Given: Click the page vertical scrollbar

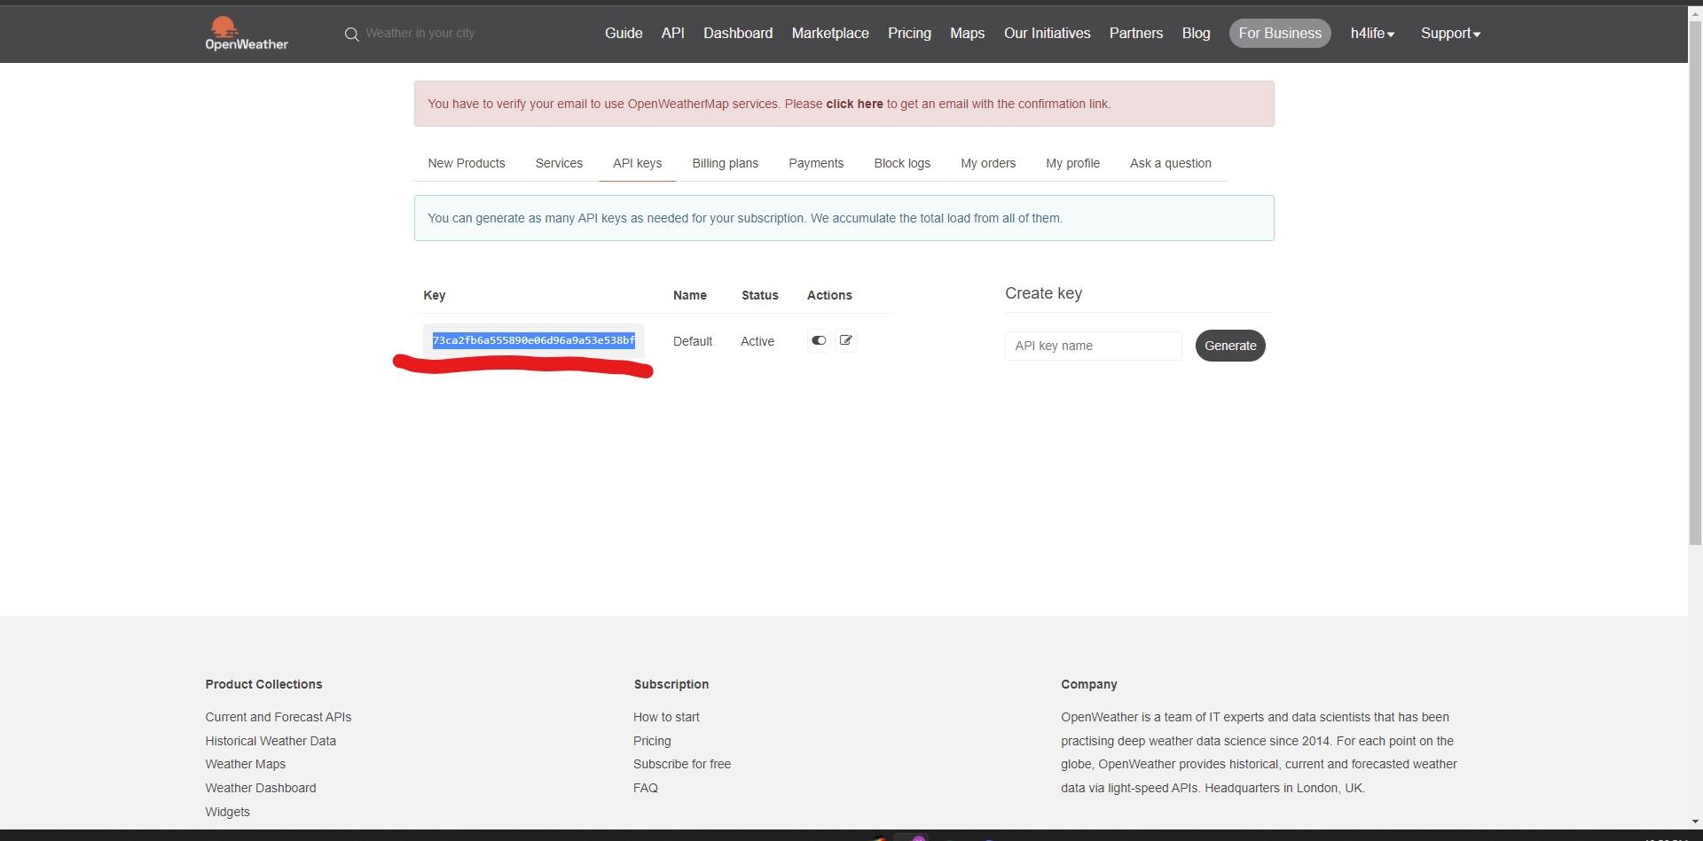Looking at the screenshot, I should click(1695, 282).
